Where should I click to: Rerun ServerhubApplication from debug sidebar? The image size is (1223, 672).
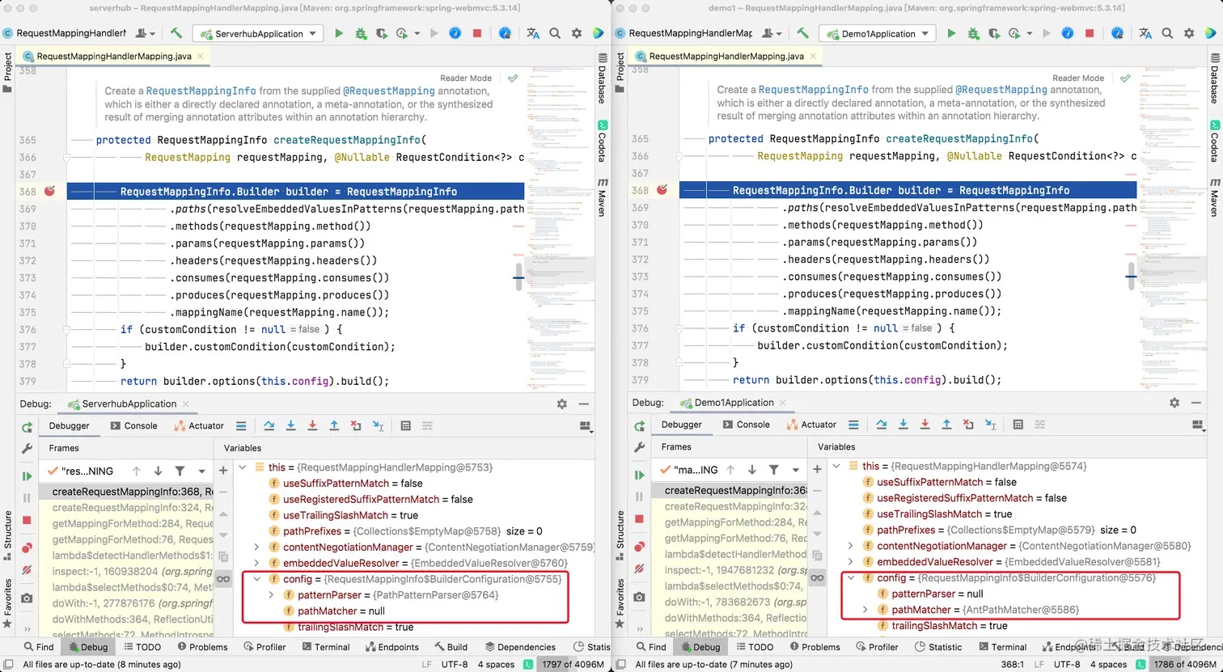click(x=27, y=427)
